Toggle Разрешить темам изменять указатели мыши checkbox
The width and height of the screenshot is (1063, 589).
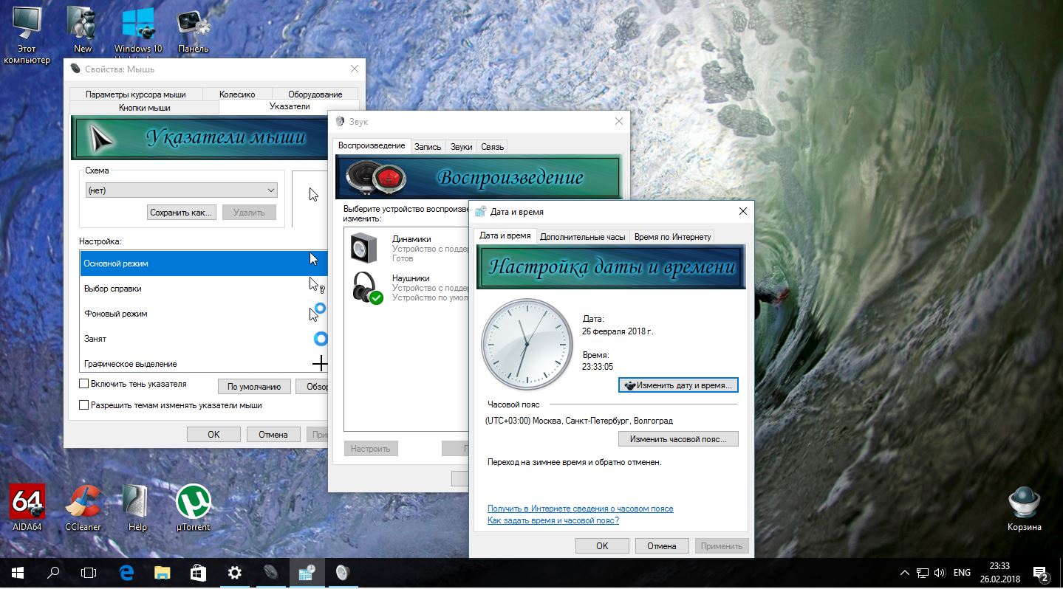click(84, 405)
